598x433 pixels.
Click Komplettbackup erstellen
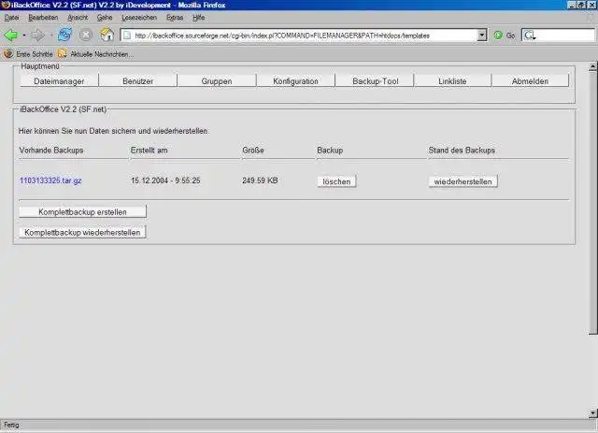[83, 211]
